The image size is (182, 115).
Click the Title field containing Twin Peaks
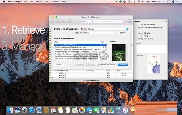(98, 33)
